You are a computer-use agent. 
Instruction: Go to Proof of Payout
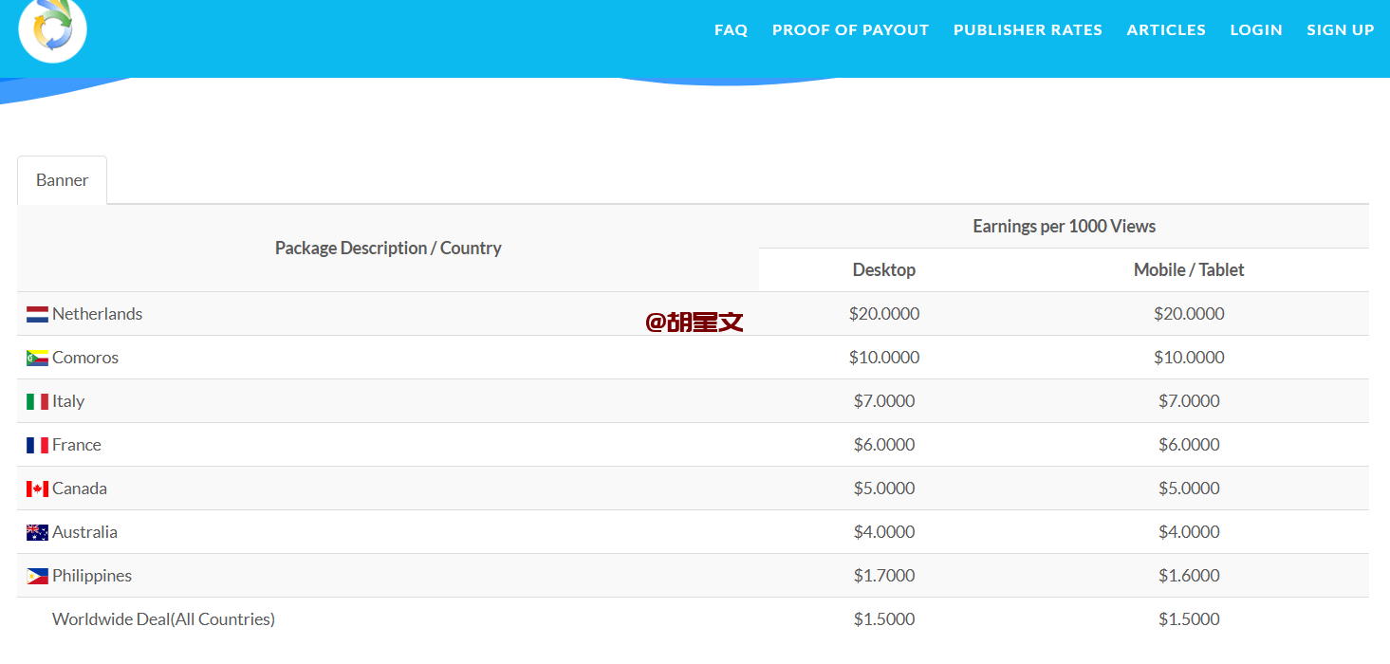850,30
